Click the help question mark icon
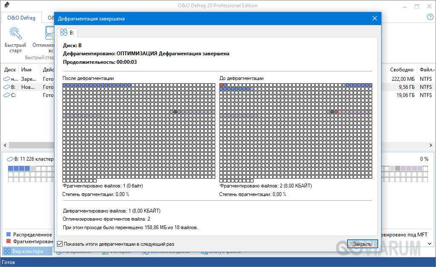This screenshot has height=267, width=436. [x=430, y=17]
